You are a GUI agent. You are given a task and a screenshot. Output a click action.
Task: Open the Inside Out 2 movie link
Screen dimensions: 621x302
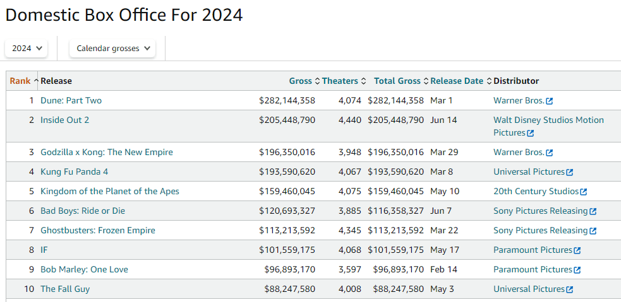(x=65, y=120)
